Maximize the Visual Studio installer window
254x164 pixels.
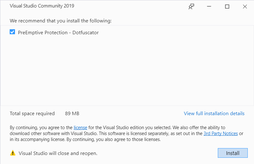(227, 7)
